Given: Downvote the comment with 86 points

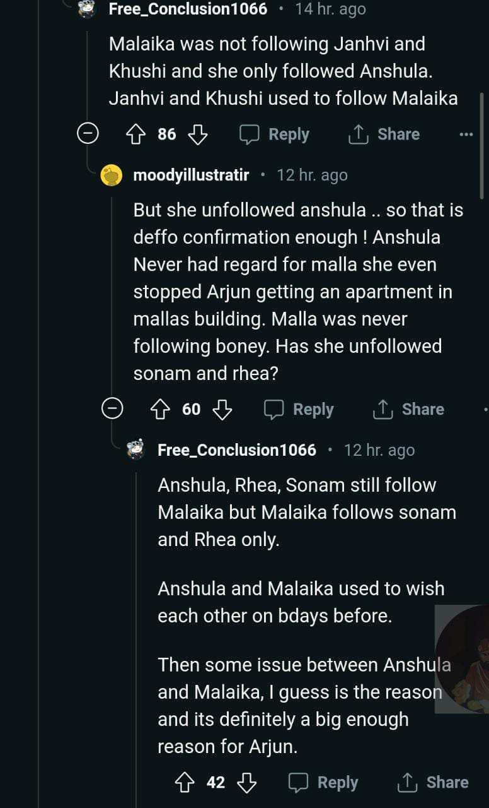Looking at the screenshot, I should coord(198,134).
